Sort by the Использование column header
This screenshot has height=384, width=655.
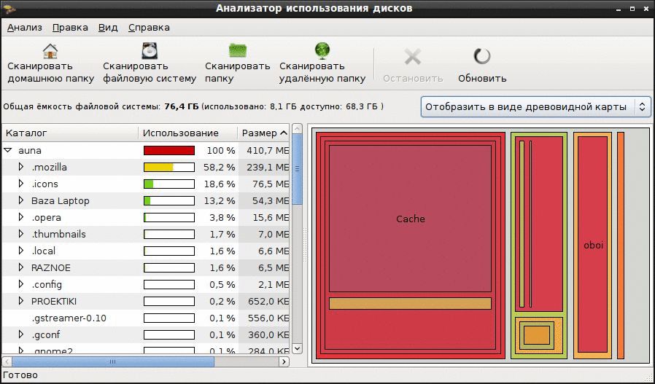pyautogui.click(x=187, y=133)
